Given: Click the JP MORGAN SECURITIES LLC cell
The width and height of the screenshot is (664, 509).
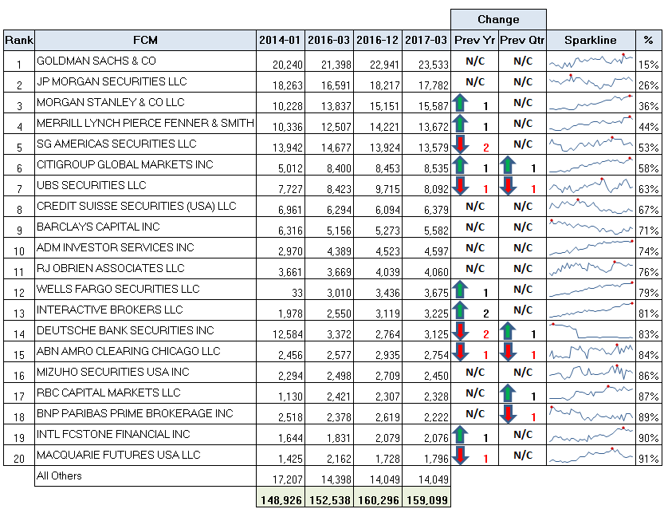Looking at the screenshot, I should click(x=145, y=82).
